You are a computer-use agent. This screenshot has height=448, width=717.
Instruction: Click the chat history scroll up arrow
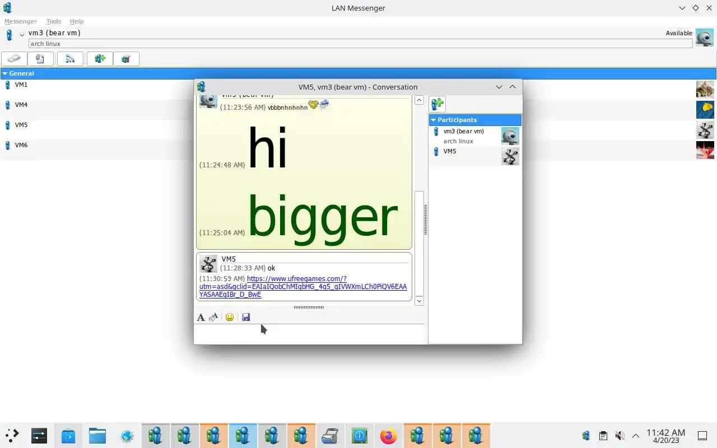point(419,100)
